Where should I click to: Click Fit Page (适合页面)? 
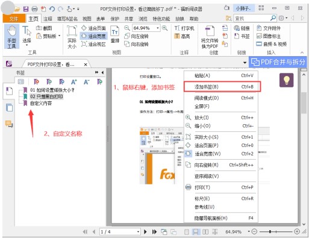click(93, 28)
